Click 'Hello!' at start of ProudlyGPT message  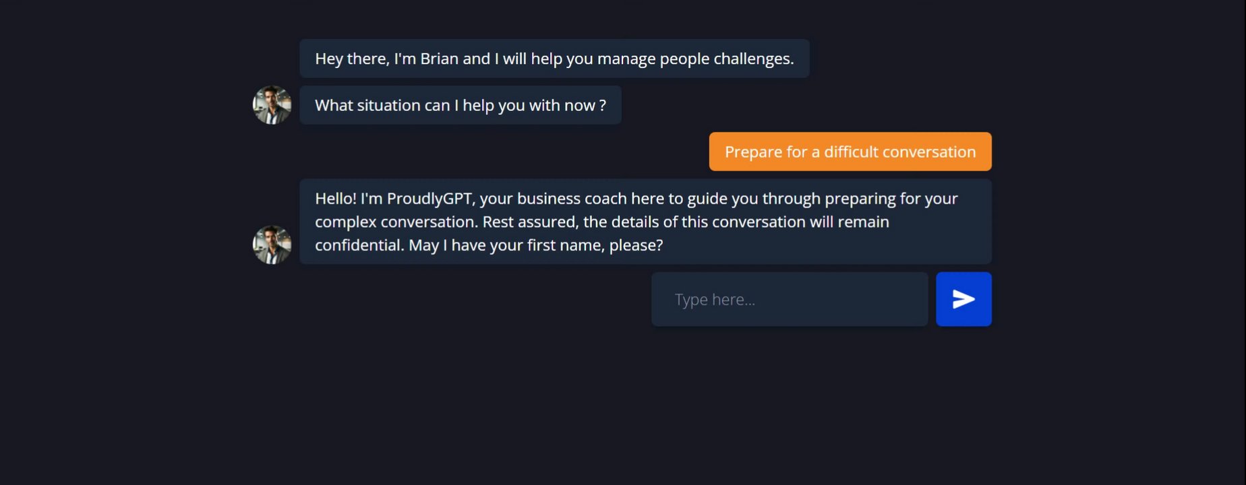pos(335,199)
